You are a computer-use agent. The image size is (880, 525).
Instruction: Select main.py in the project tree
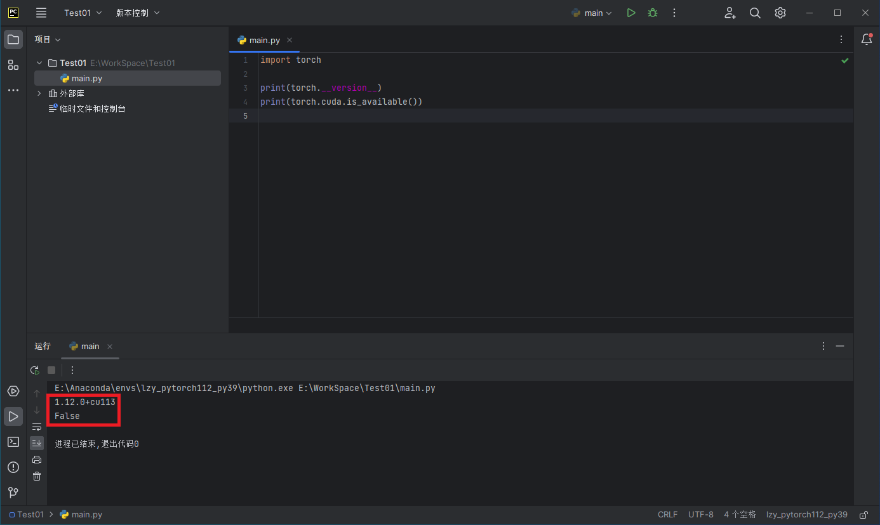[128, 78]
